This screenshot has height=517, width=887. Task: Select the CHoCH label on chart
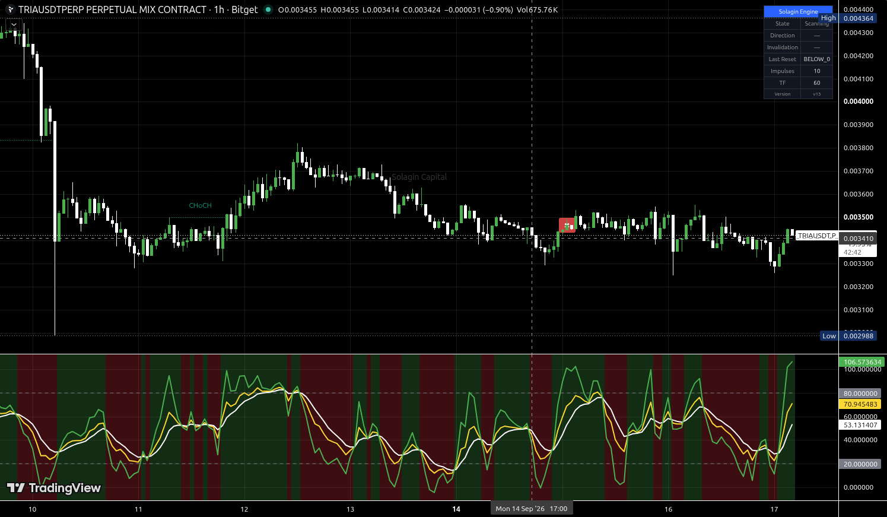tap(201, 205)
